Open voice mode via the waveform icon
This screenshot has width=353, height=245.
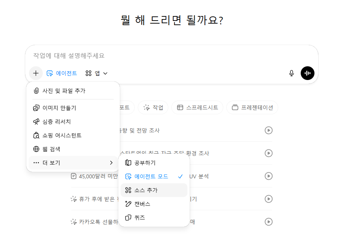tap(307, 73)
